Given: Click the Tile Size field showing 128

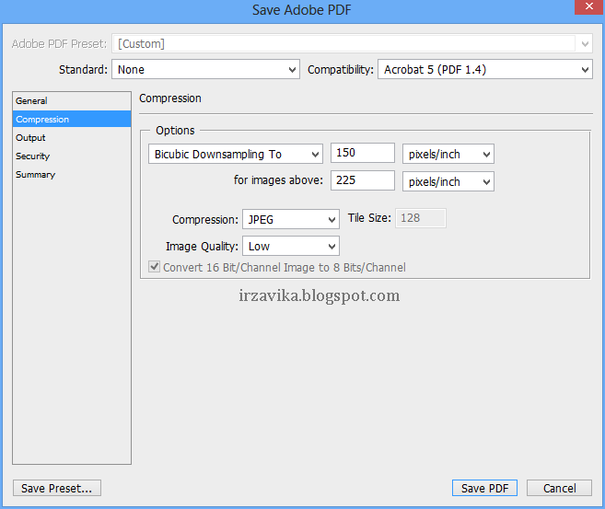Looking at the screenshot, I should [421, 218].
